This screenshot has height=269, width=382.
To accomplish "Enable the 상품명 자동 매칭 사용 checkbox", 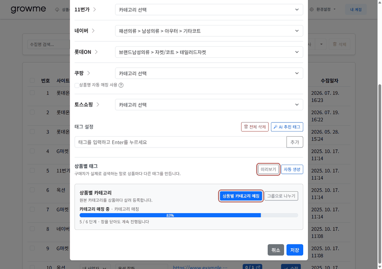I will (77, 85).
